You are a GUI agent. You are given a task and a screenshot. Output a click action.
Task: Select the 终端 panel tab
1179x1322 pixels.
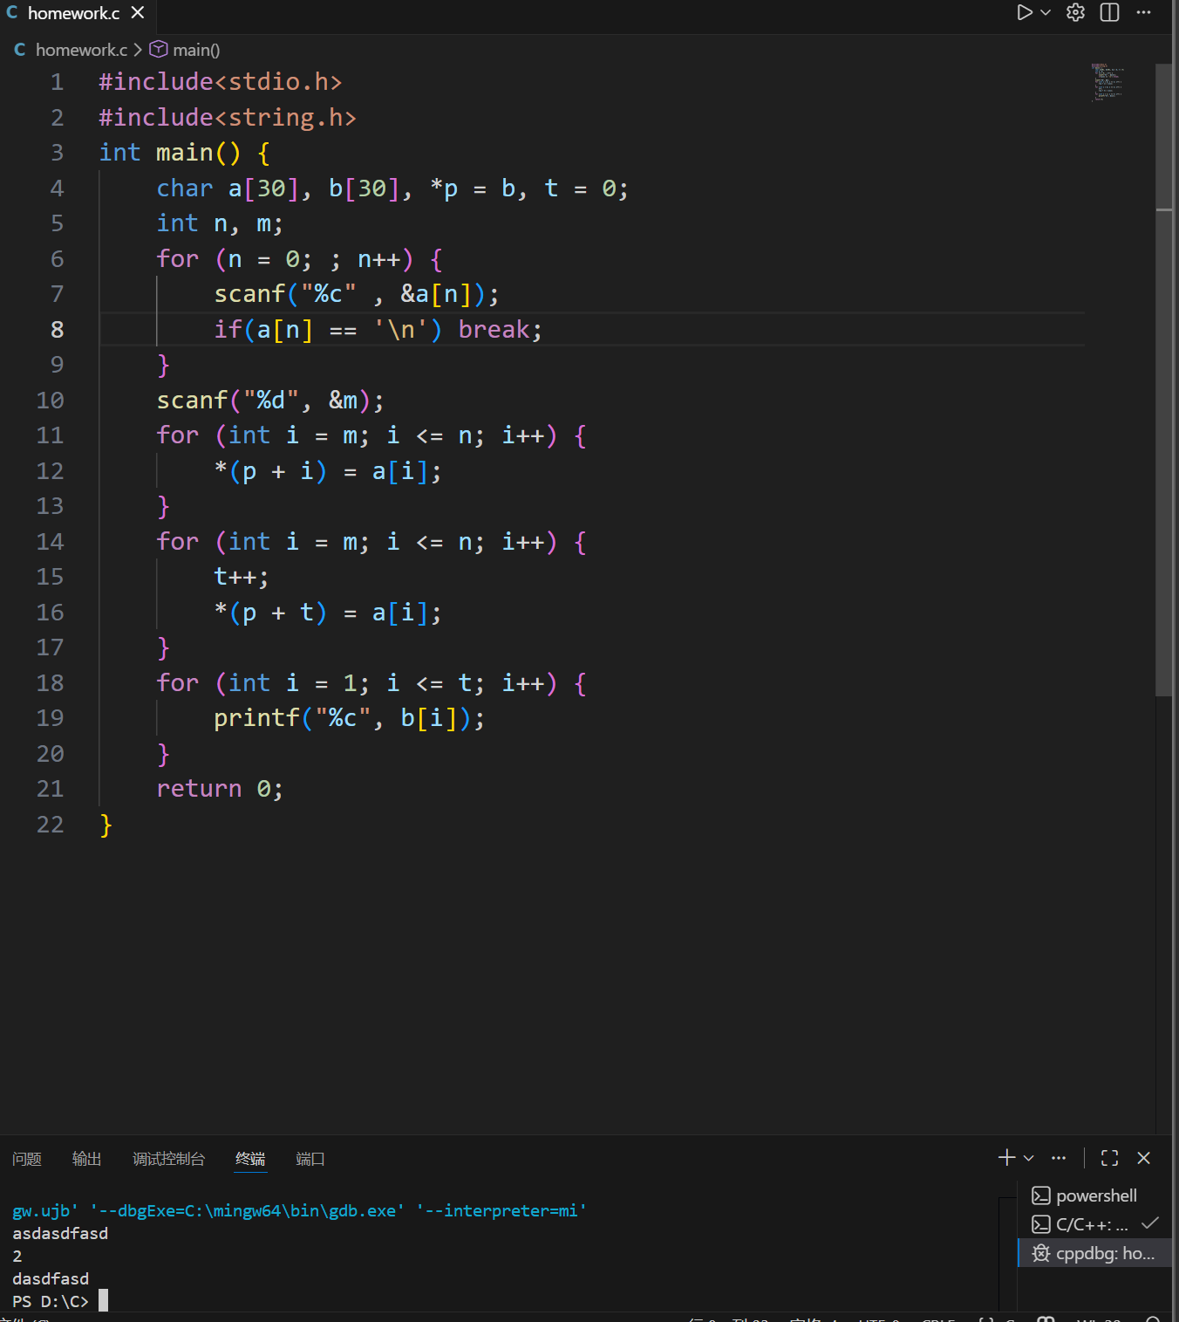[250, 1159]
